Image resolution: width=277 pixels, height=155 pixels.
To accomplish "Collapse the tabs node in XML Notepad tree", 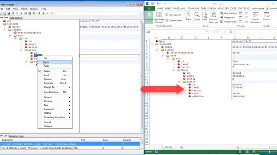I will [x=10, y=35].
